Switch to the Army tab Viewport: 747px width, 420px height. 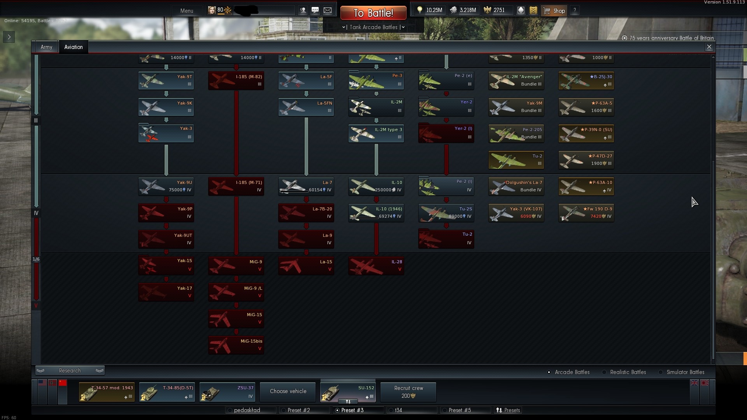click(46, 47)
